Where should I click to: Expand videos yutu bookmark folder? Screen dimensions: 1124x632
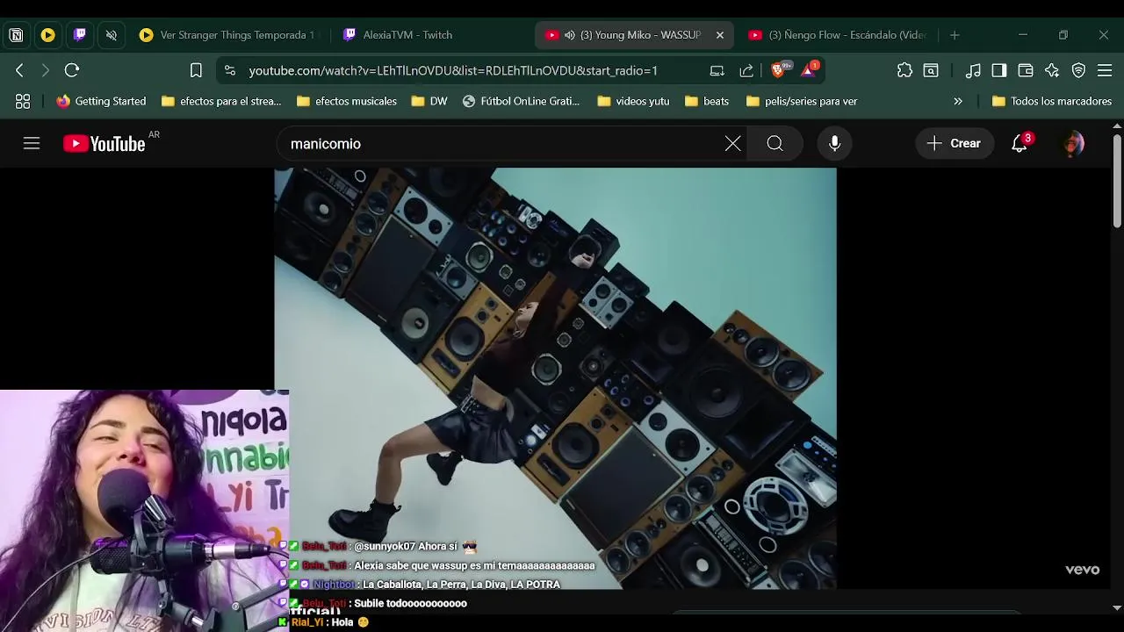[633, 101]
